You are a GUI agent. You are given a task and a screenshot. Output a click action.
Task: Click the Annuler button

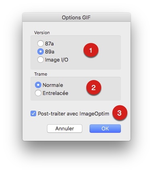(65, 128)
